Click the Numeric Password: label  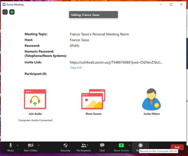tap(39, 51)
